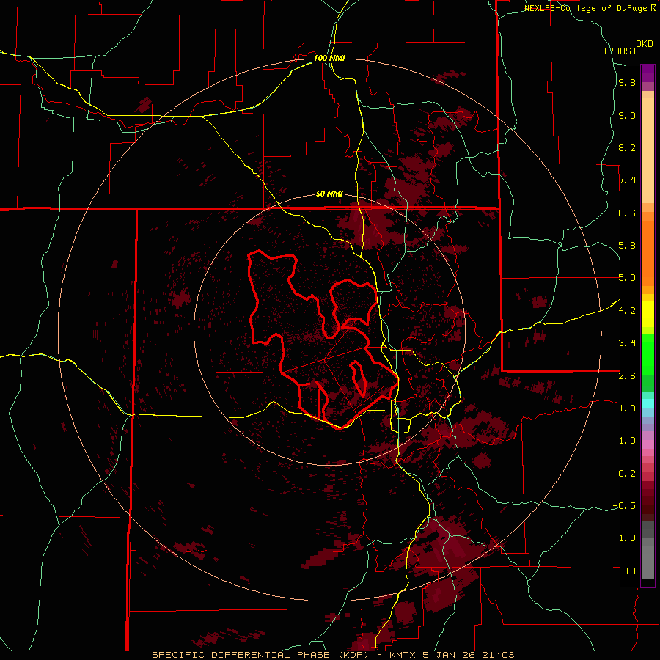Screen dimensions: 660x660
Task: Click the -1.3 value on the color scale
Action: pyautogui.click(x=624, y=538)
